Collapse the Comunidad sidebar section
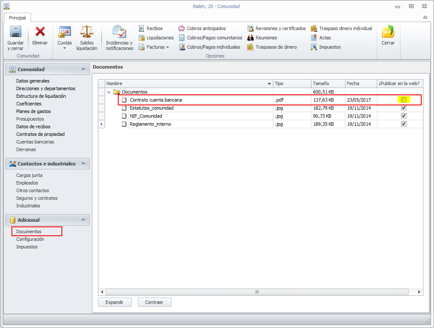Image resolution: width=434 pixels, height=328 pixels. 83,69
